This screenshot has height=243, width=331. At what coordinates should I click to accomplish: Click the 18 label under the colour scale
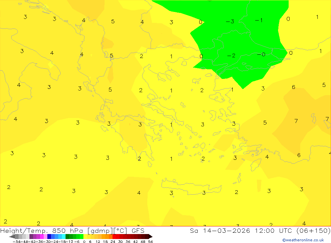pyautogui.click(x=105, y=242)
